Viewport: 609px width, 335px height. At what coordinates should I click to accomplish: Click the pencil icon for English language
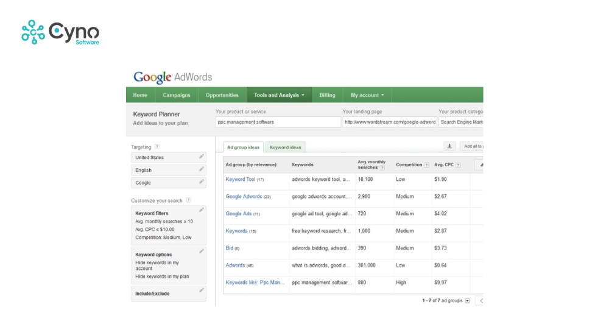point(202,170)
